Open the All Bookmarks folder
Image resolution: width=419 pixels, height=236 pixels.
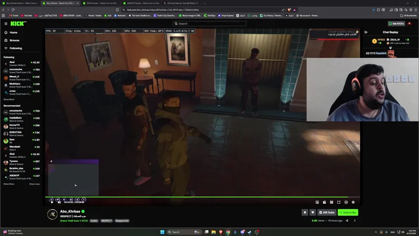(408, 16)
